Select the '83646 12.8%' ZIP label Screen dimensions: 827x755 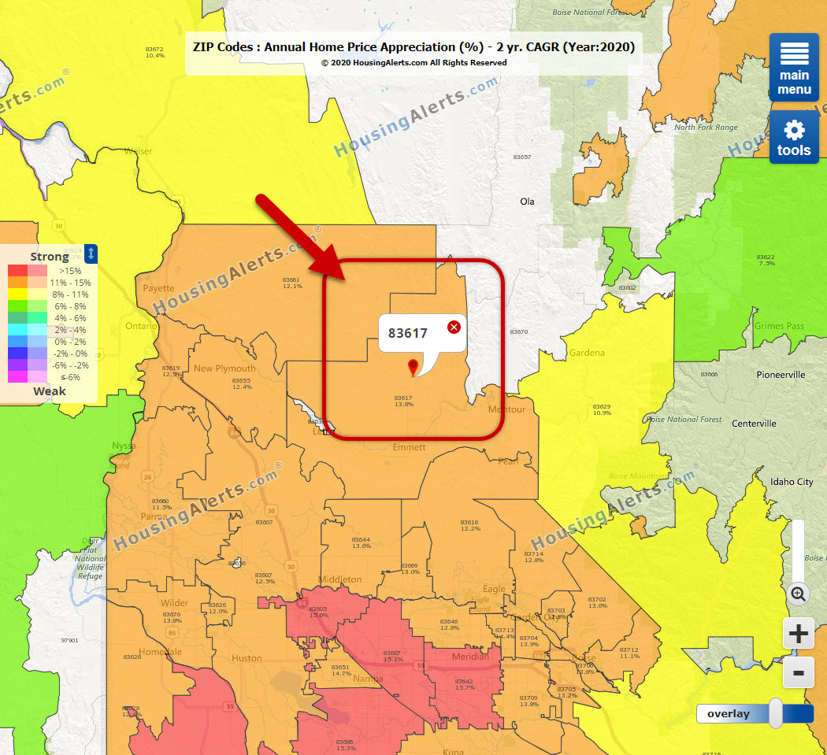[450, 624]
